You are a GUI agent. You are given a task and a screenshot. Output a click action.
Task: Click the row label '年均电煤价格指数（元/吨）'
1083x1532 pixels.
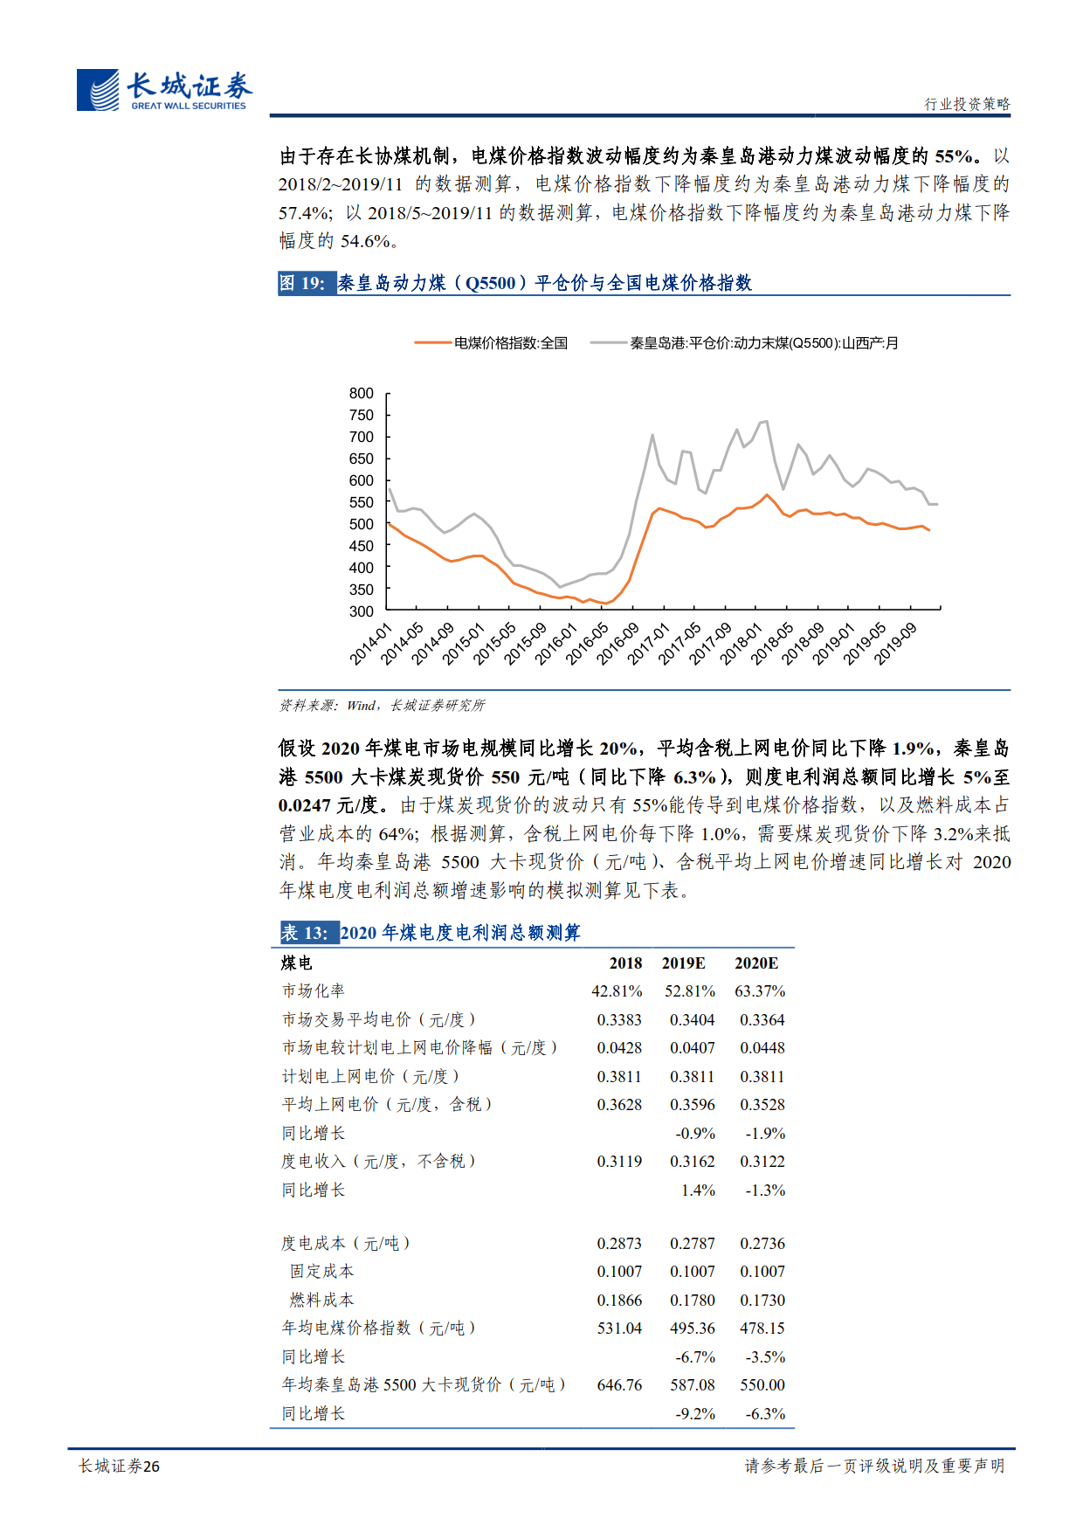pyautogui.click(x=379, y=1328)
